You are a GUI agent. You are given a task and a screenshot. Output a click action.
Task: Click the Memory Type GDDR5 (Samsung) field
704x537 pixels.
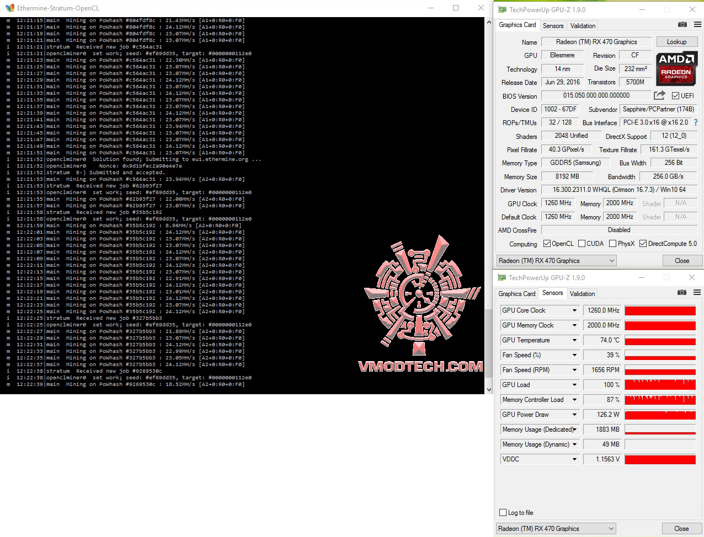pyautogui.click(x=575, y=163)
